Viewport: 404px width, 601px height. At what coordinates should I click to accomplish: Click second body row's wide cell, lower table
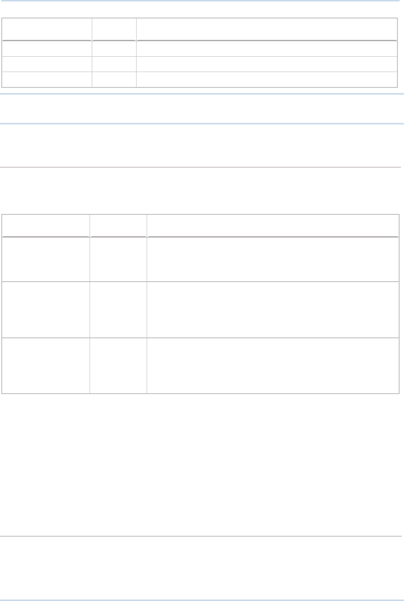273,309
